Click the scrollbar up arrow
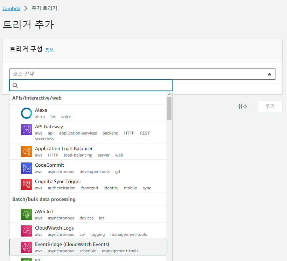Viewport: 287px width, 261px height. 169,94
